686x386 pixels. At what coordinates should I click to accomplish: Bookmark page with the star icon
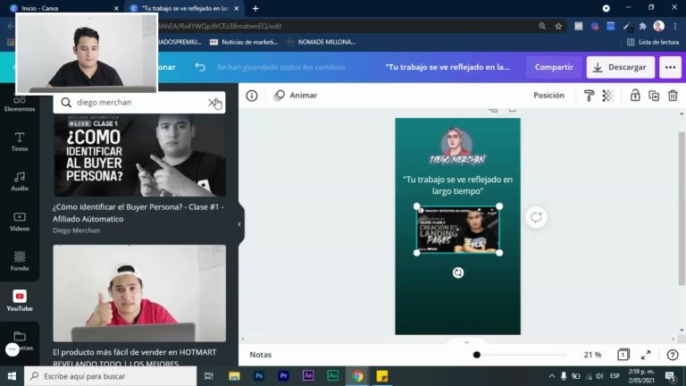click(558, 26)
